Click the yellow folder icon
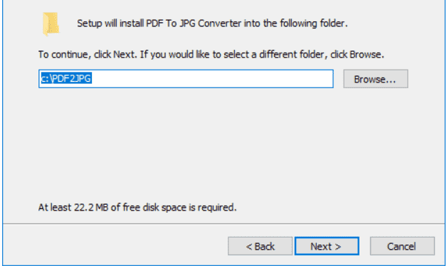This screenshot has height=266, width=447. 51,23
